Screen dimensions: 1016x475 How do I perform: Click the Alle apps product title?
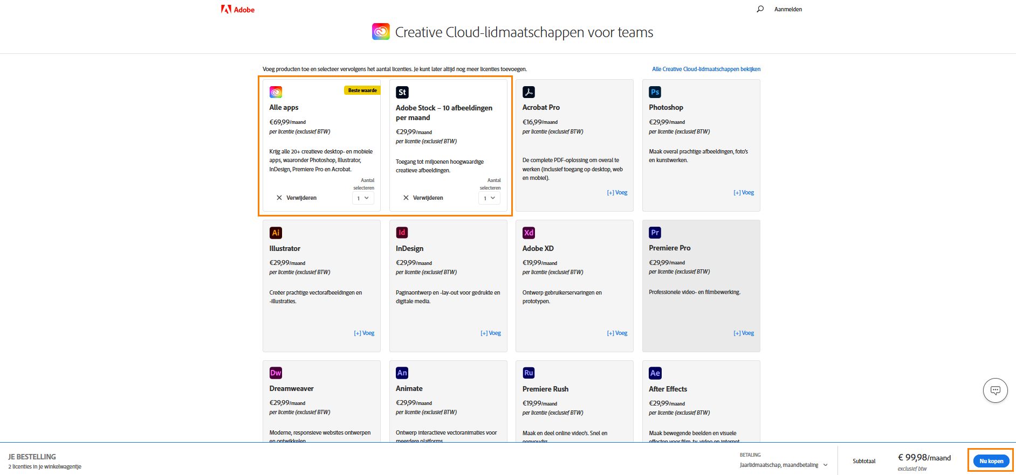click(x=284, y=107)
